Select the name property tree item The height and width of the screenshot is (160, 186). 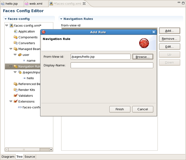pos(31,61)
